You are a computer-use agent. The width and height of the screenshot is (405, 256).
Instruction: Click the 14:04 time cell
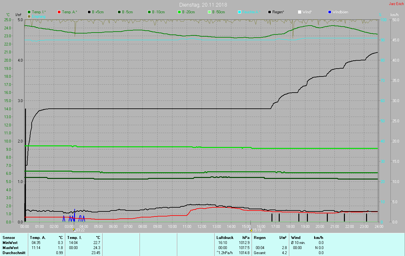coord(73,243)
